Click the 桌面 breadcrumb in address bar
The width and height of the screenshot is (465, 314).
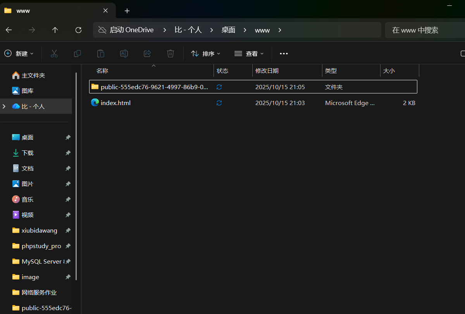click(x=228, y=30)
